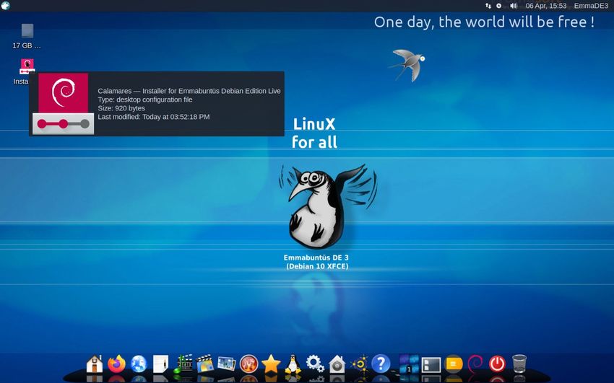Open the applications menu in top-left corner
This screenshot has height=383, width=614.
click(6, 6)
